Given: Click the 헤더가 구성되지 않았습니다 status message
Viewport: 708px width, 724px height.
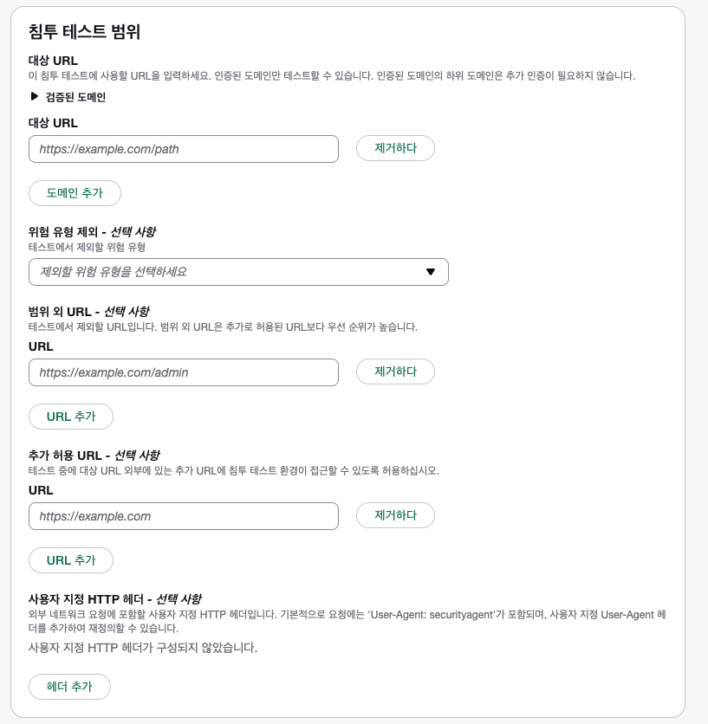Looking at the screenshot, I should 143,647.
